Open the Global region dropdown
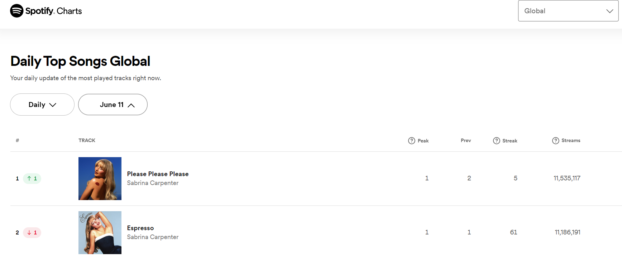Viewport: 622px width, 257px height. [x=568, y=11]
